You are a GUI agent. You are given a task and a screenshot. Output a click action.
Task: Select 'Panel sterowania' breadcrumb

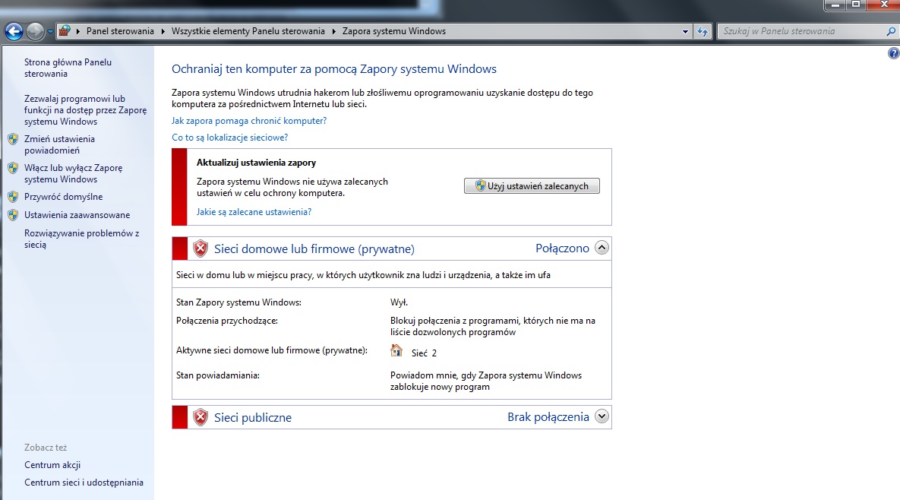point(120,31)
